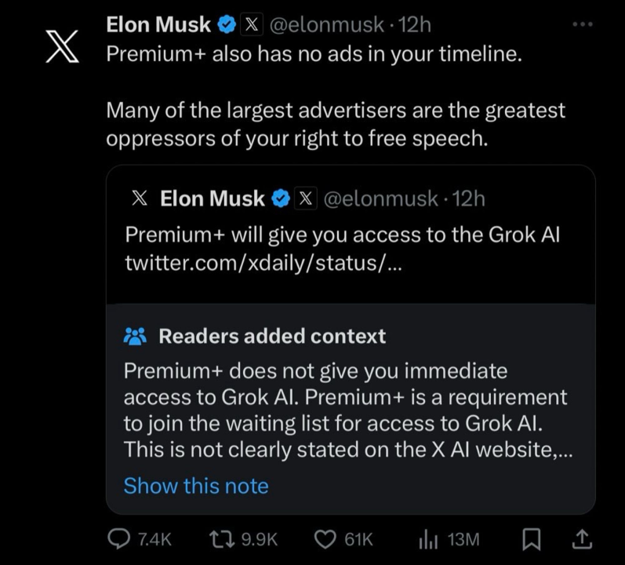The width and height of the screenshot is (625, 565).
Task: Click the X affiliate badge in quoted post
Action: click(x=304, y=199)
